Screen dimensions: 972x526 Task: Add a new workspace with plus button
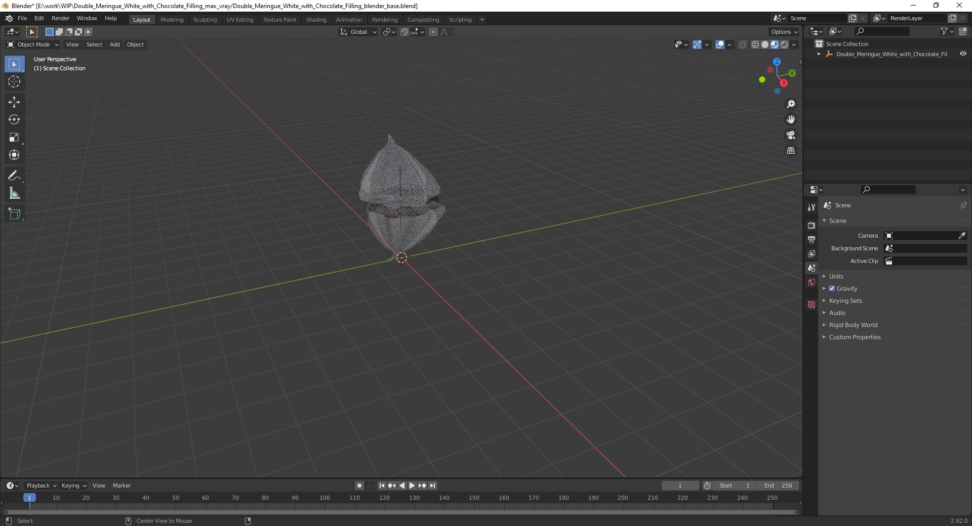(482, 20)
